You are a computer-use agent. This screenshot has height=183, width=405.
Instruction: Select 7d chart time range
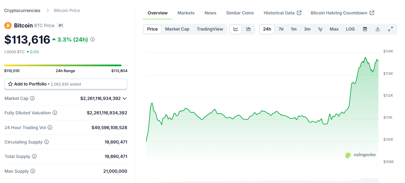(x=281, y=29)
